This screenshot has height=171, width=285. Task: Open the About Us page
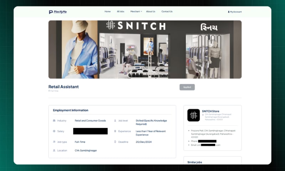pyautogui.click(x=151, y=11)
